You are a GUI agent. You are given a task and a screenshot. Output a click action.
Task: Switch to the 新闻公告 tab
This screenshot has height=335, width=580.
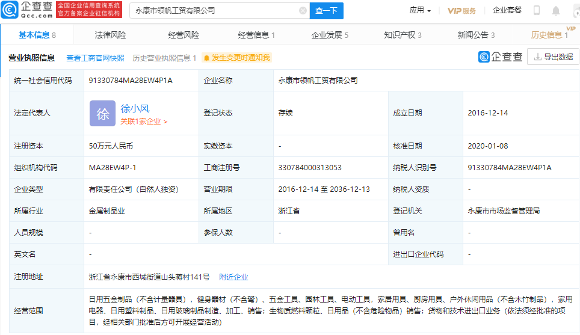[476, 35]
